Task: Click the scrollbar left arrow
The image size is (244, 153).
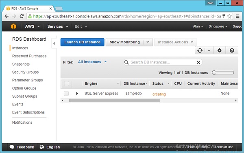Action: pos(63,101)
